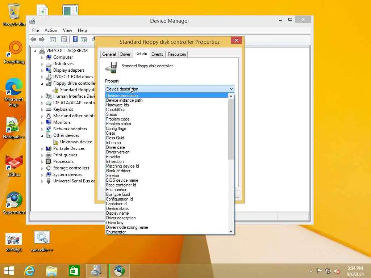Collapse the Floppy drive controllers node

(x=42, y=84)
